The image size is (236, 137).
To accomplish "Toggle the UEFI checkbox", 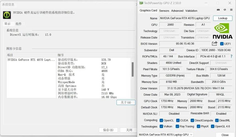I will coord(222,44).
